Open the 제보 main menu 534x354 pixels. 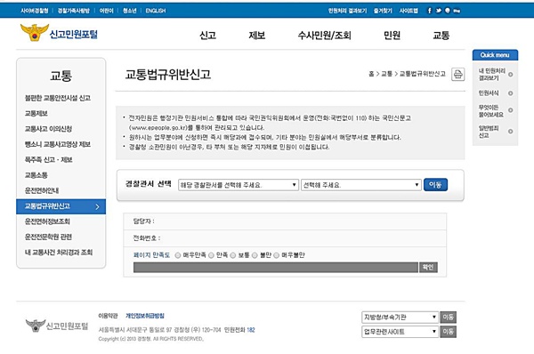click(257, 36)
